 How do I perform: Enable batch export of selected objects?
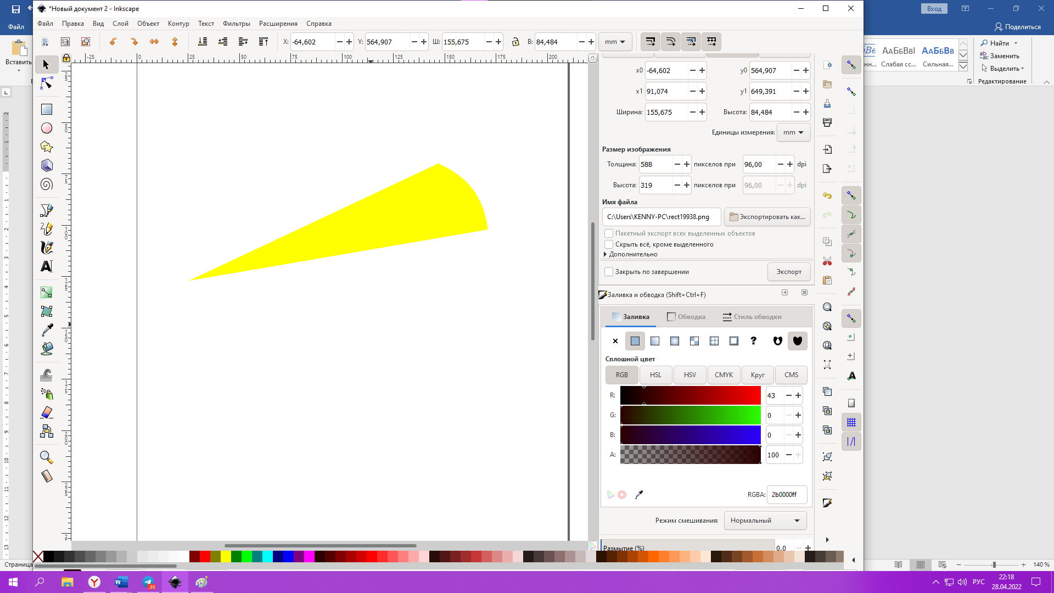point(609,233)
